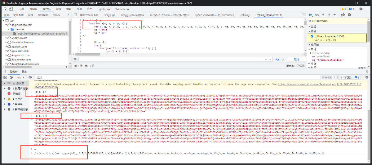The width and height of the screenshot is (372, 165).
Task: Open the fireyejs.js file tab
Action: [x=109, y=15]
